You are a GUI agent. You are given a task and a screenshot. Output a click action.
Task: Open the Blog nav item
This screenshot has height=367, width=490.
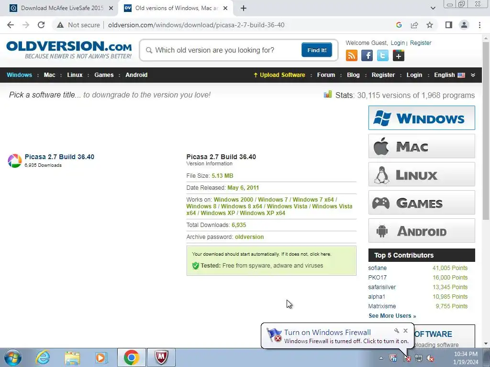tap(353, 75)
